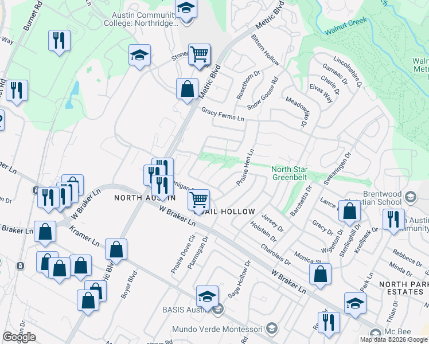Click the Burnet Rd label at top left
This screenshot has height=344, width=429.
tap(33, 15)
